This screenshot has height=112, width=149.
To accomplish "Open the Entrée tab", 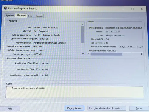I will [39, 16].
